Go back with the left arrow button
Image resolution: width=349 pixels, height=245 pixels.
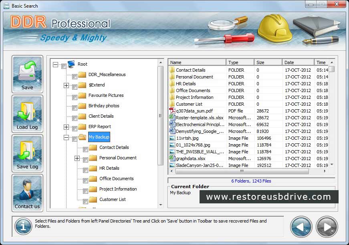301,227
